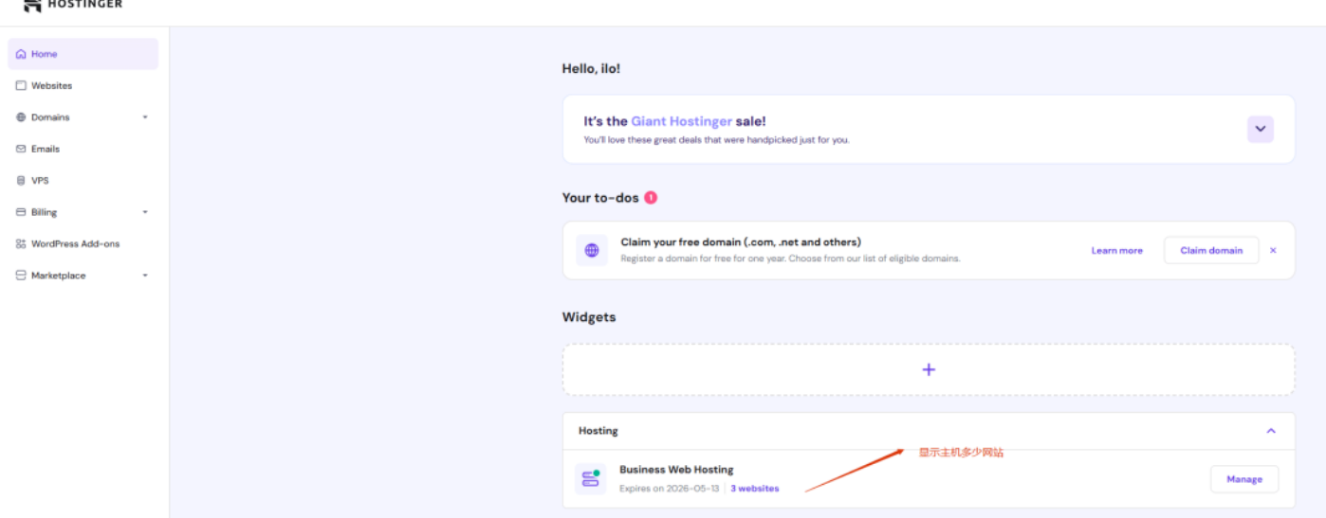Click the Hostinger logo
This screenshot has height=518, width=1326.
(72, 5)
